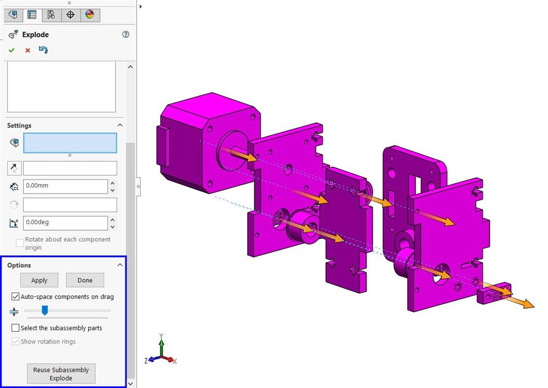Open Explode help question mark
This screenshot has width=548, height=388.
pyautogui.click(x=126, y=35)
